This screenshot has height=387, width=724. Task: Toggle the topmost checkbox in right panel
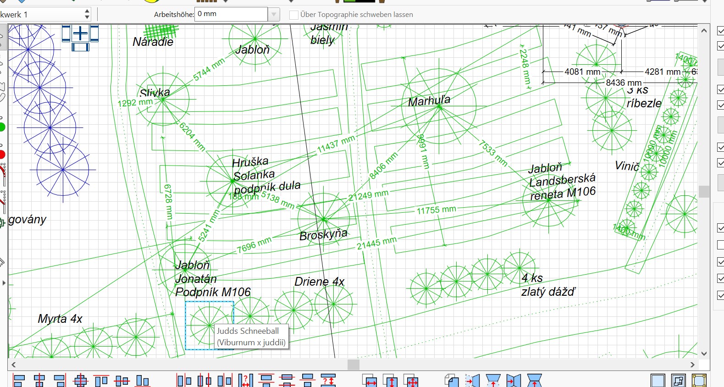click(720, 31)
